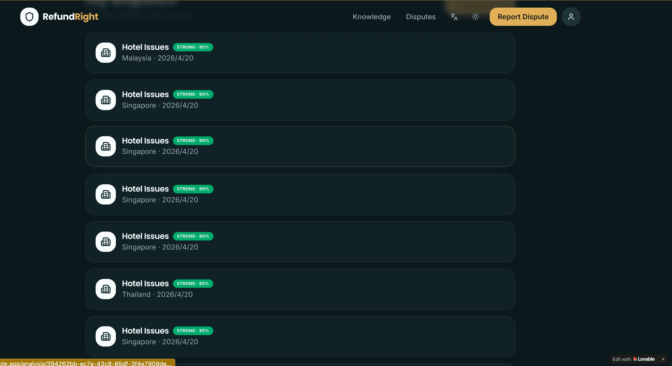Image resolution: width=672 pixels, height=366 pixels.
Task: Open the Singapore Strong 95% dispute card
Action: 300,336
